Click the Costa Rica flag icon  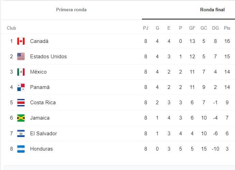(21, 103)
